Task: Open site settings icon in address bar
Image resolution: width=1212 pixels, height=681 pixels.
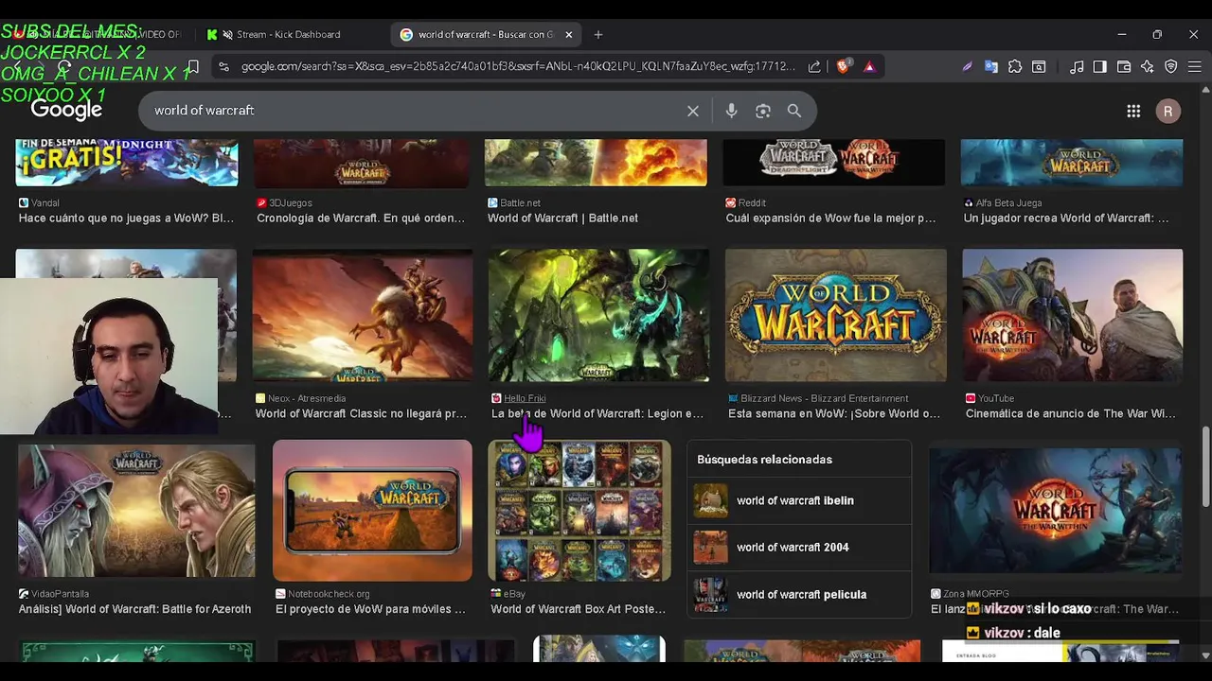Action: 223,66
